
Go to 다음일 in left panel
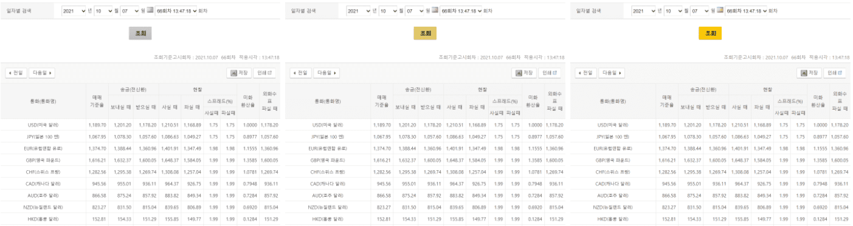(41, 73)
